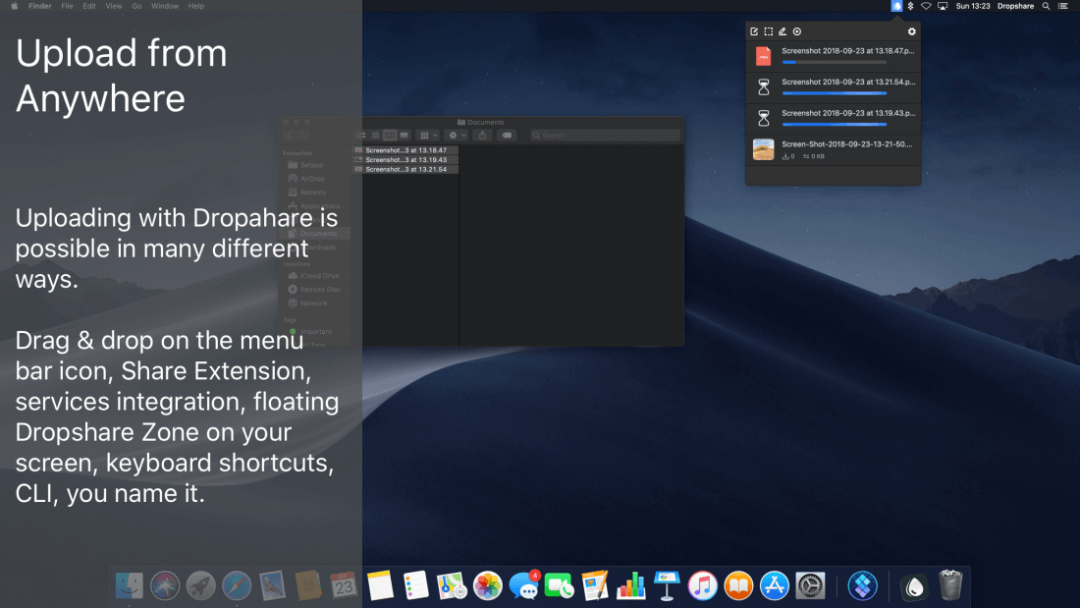Click hourglass icon beside Screenshot 13.19.43 upload
1080x608 pixels.
click(x=763, y=118)
